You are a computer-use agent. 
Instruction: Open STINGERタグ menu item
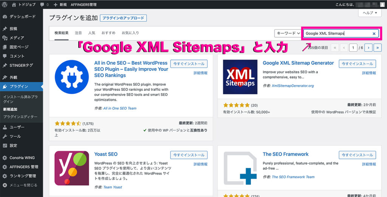(x=22, y=65)
